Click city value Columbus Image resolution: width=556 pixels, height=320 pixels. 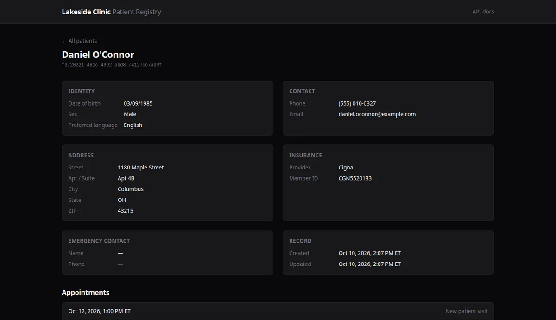(131, 189)
